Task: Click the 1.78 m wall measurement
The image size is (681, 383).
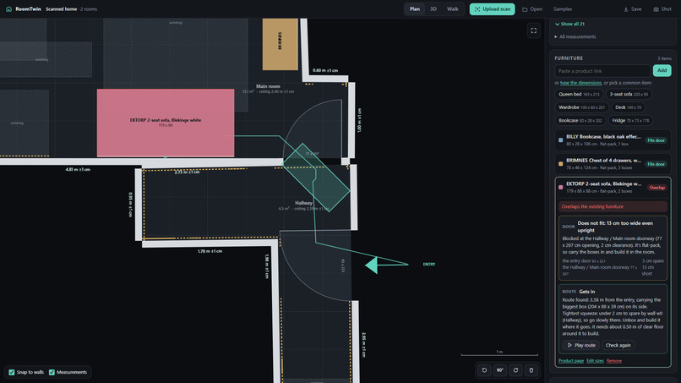Action: [210, 251]
